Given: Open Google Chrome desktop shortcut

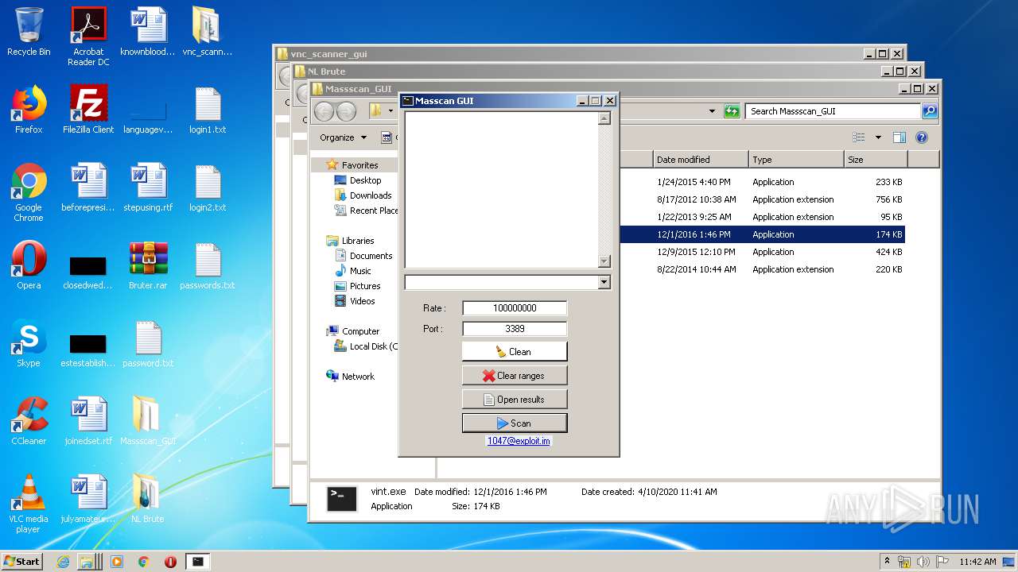Looking at the screenshot, I should tap(29, 193).
